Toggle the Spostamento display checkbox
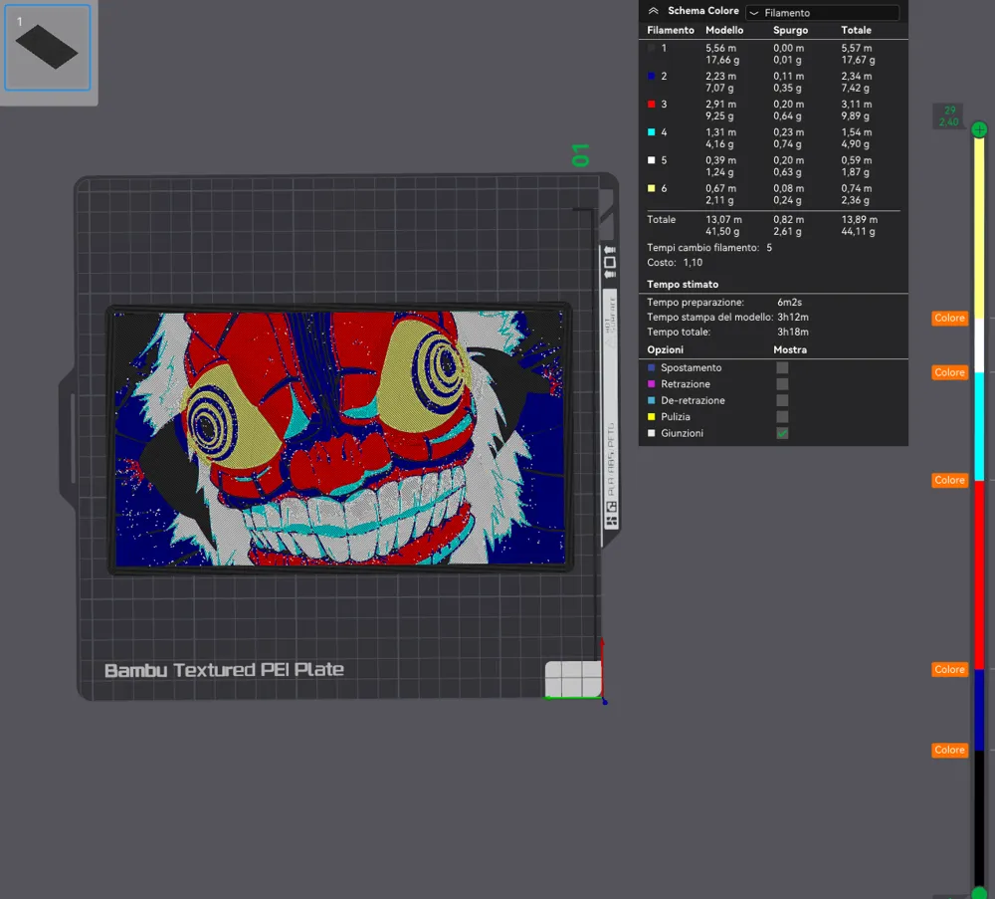Viewport: 995px width, 899px height. [x=782, y=367]
